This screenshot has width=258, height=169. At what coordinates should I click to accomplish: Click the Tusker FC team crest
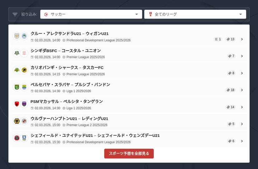click(24, 70)
